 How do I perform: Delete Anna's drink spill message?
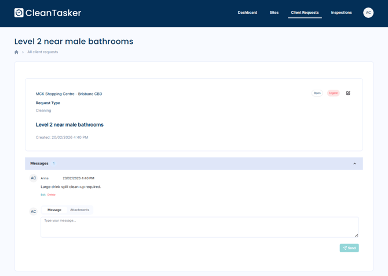point(52,195)
